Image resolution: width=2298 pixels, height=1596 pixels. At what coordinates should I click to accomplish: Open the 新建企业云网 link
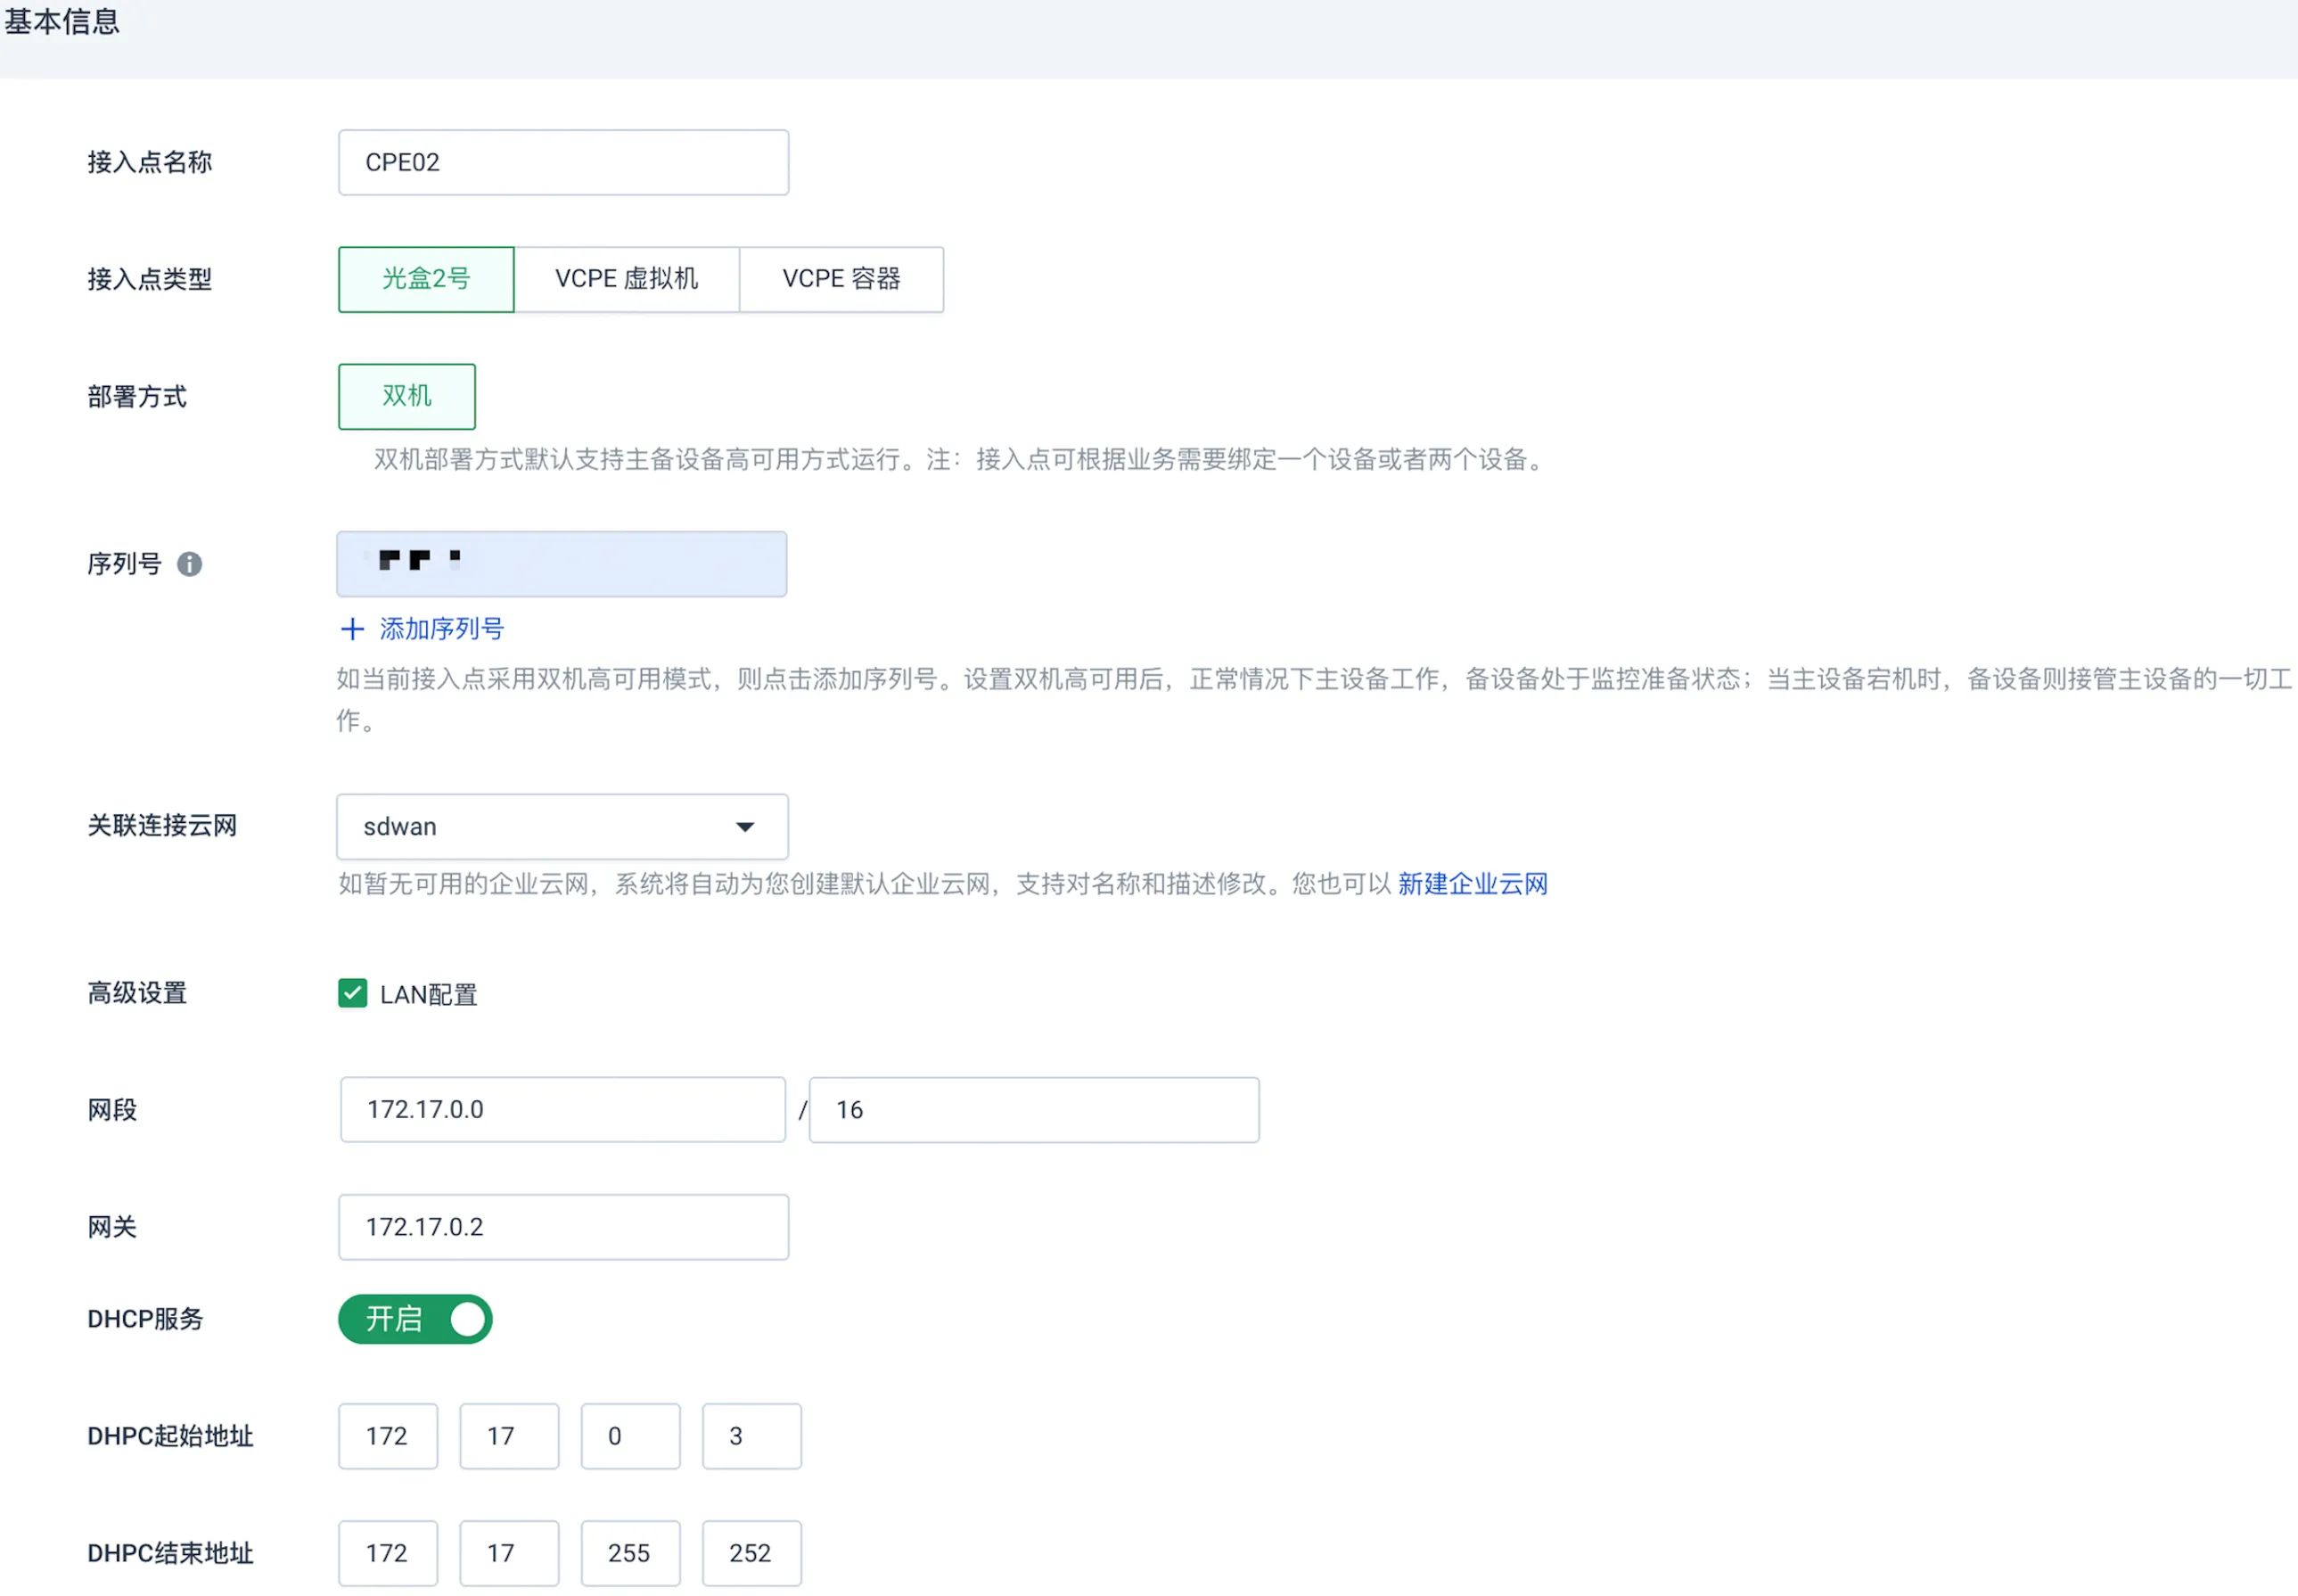pyautogui.click(x=1473, y=884)
